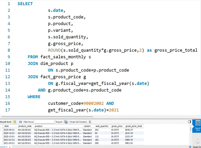Select sold quantity cell 208
Viewport: 201px width, 148px height.
coord(97,143)
